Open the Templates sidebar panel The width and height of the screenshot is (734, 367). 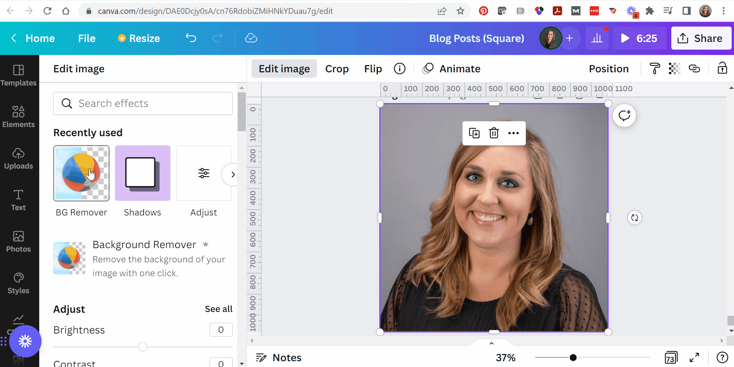tap(18, 75)
